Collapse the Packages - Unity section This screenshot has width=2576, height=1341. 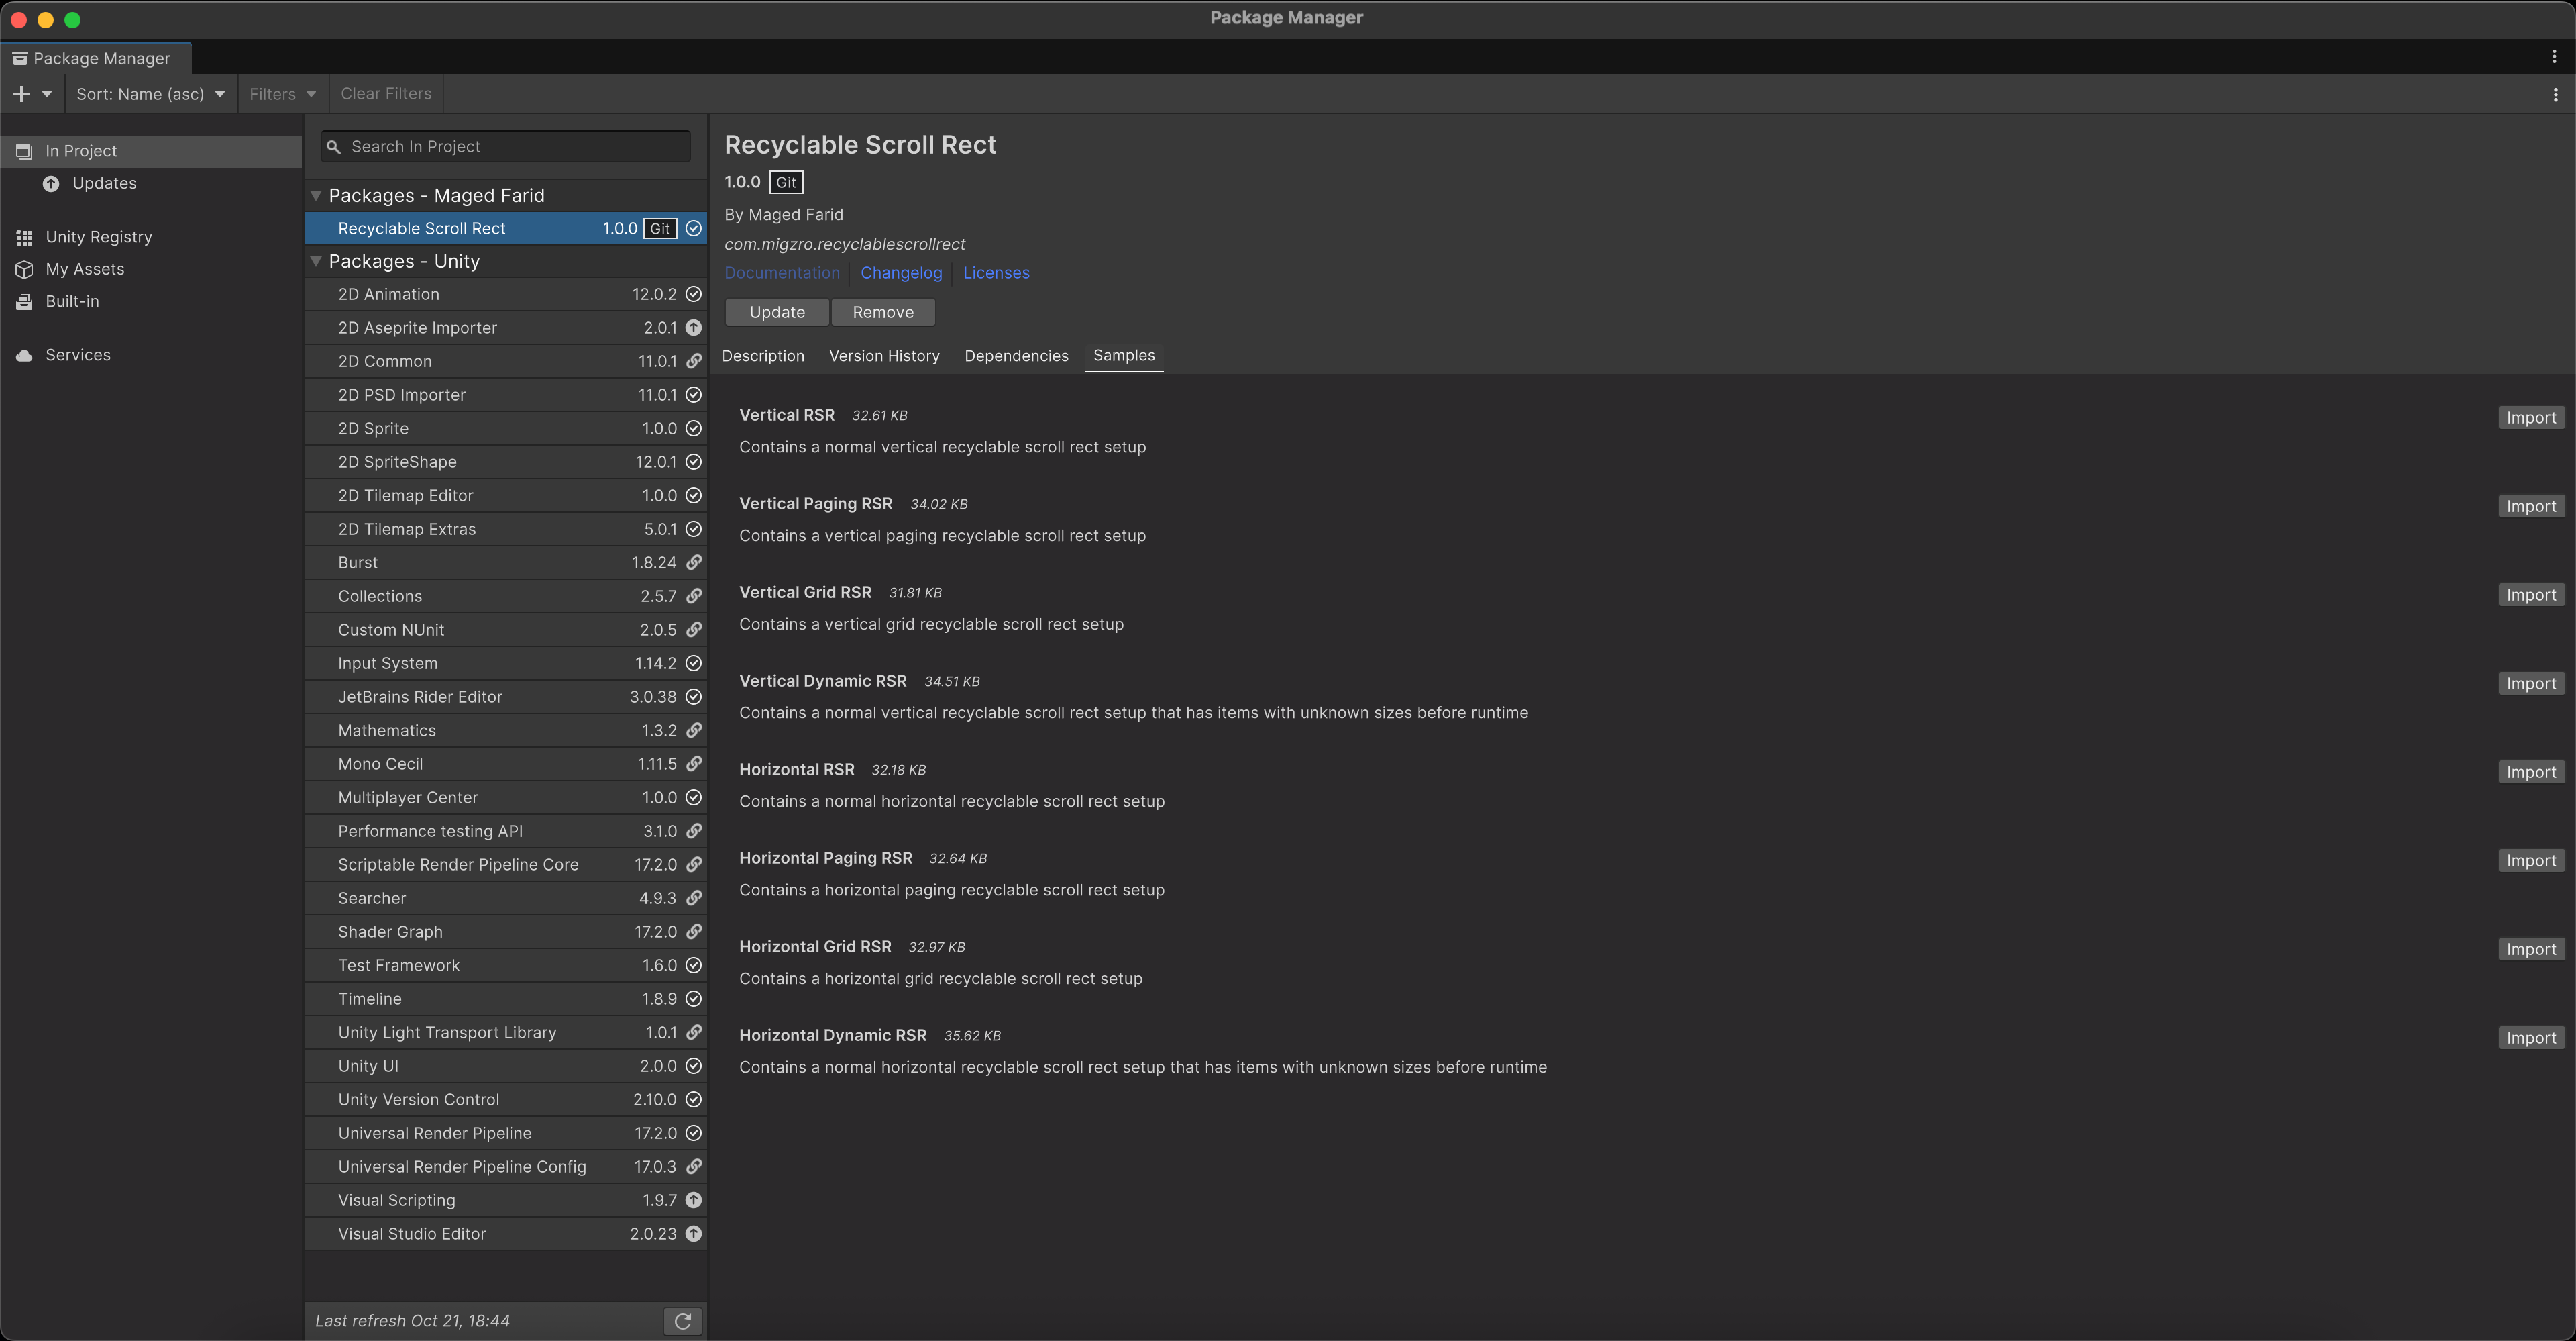click(x=317, y=261)
